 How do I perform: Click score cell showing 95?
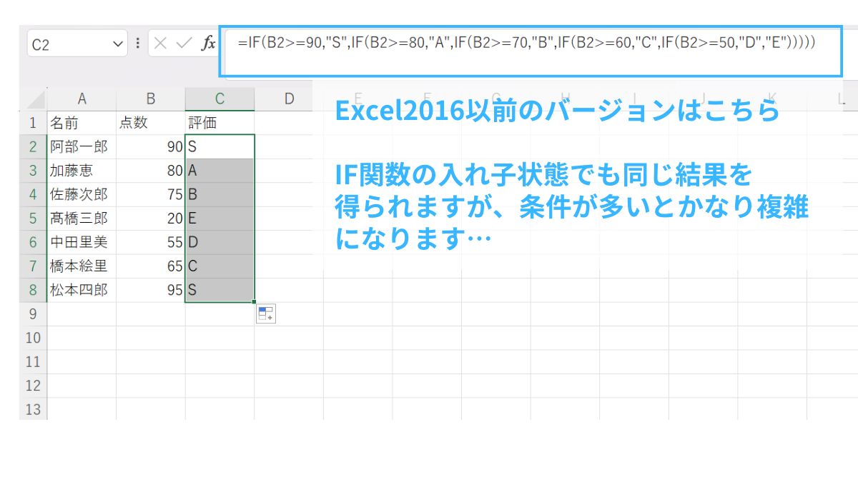151,290
